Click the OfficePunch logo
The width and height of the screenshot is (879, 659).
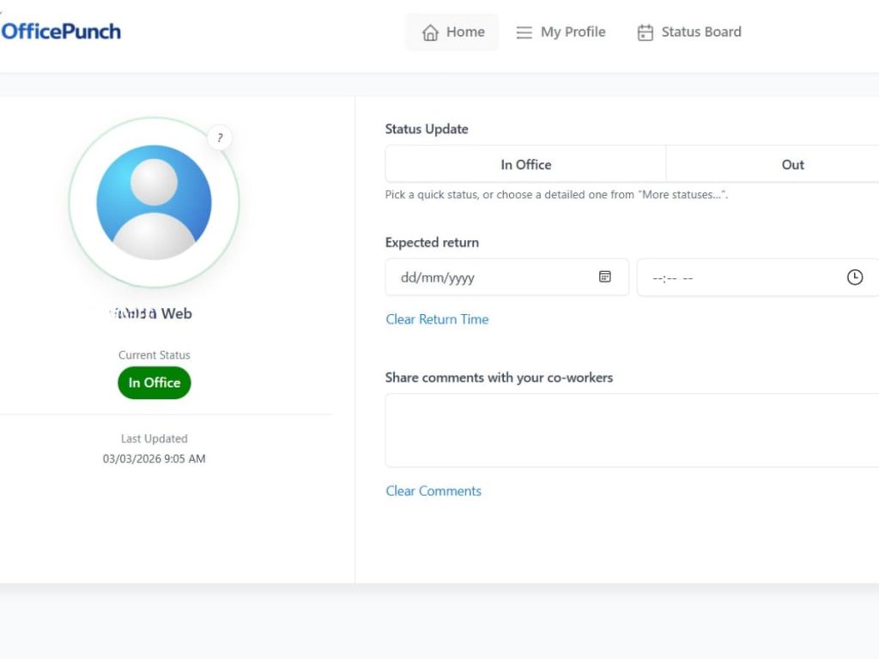click(61, 32)
